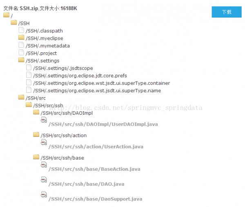This screenshot has height=207, width=245.
Task: Click the SSH.zip file name header text
Action: point(29,9)
